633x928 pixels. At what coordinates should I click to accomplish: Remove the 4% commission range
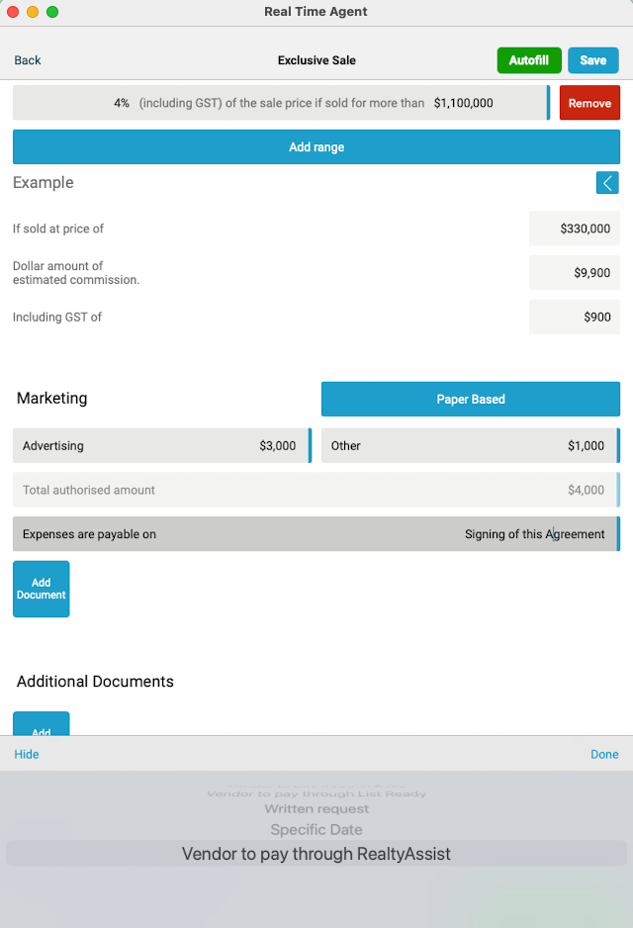pyautogui.click(x=589, y=102)
